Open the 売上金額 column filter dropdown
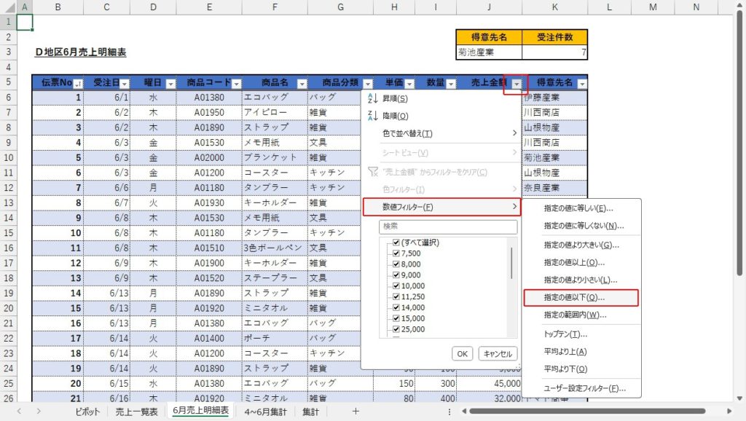The height and width of the screenshot is (421, 746). click(x=516, y=84)
